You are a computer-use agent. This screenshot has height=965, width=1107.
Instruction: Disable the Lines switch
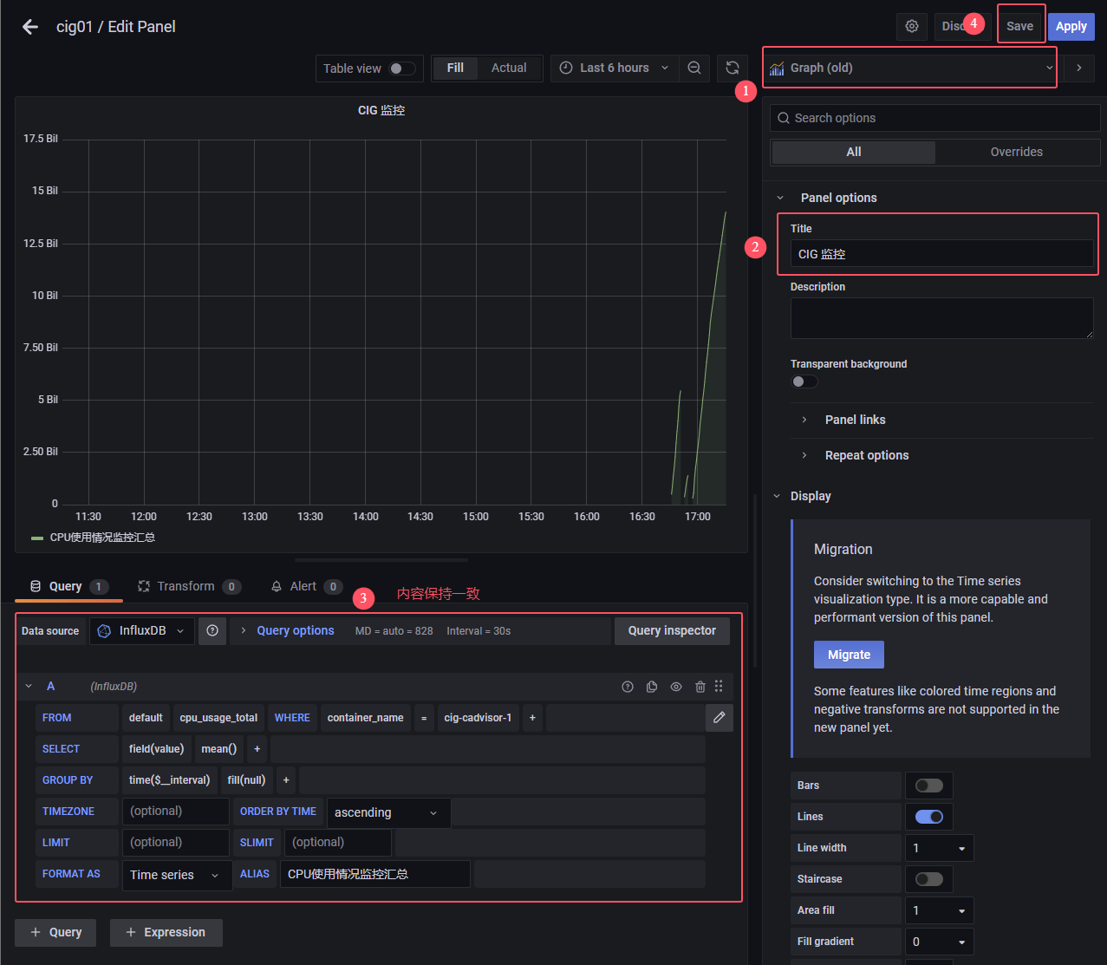pyautogui.click(x=929, y=817)
